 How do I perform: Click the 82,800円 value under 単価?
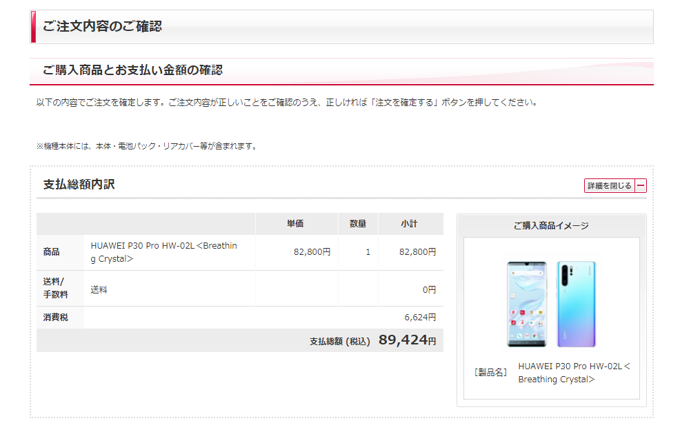pyautogui.click(x=312, y=251)
